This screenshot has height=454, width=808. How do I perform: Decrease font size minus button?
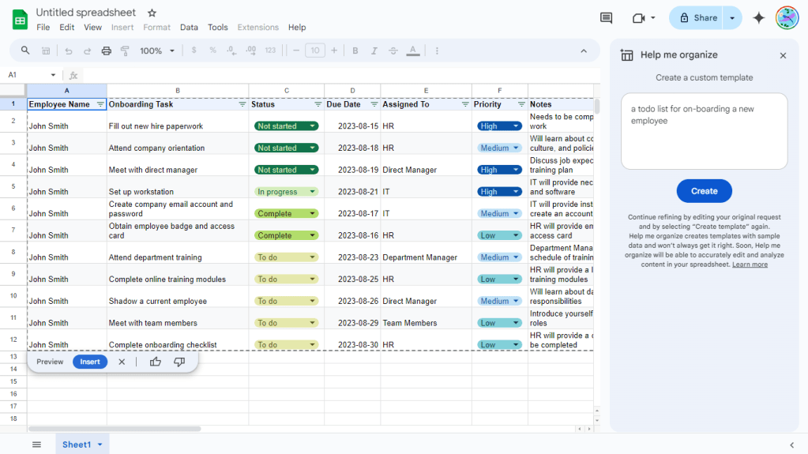(x=295, y=51)
